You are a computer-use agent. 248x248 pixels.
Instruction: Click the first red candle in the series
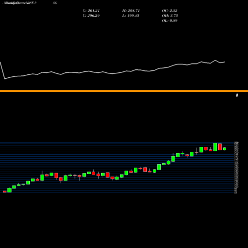click(x=4, y=191)
